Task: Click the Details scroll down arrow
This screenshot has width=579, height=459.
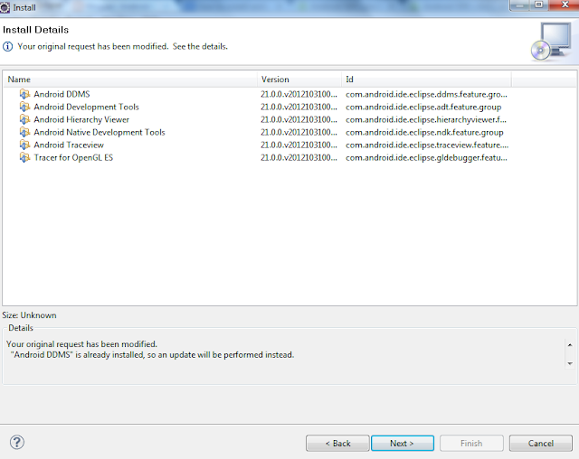Action: [570, 363]
